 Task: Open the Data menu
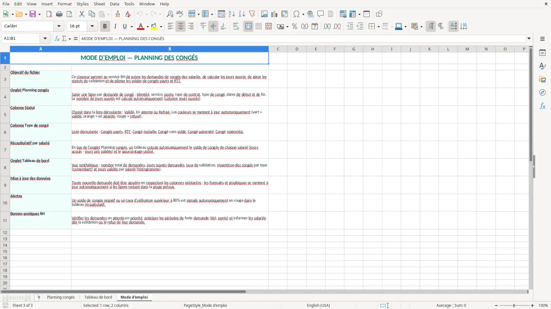(x=114, y=4)
